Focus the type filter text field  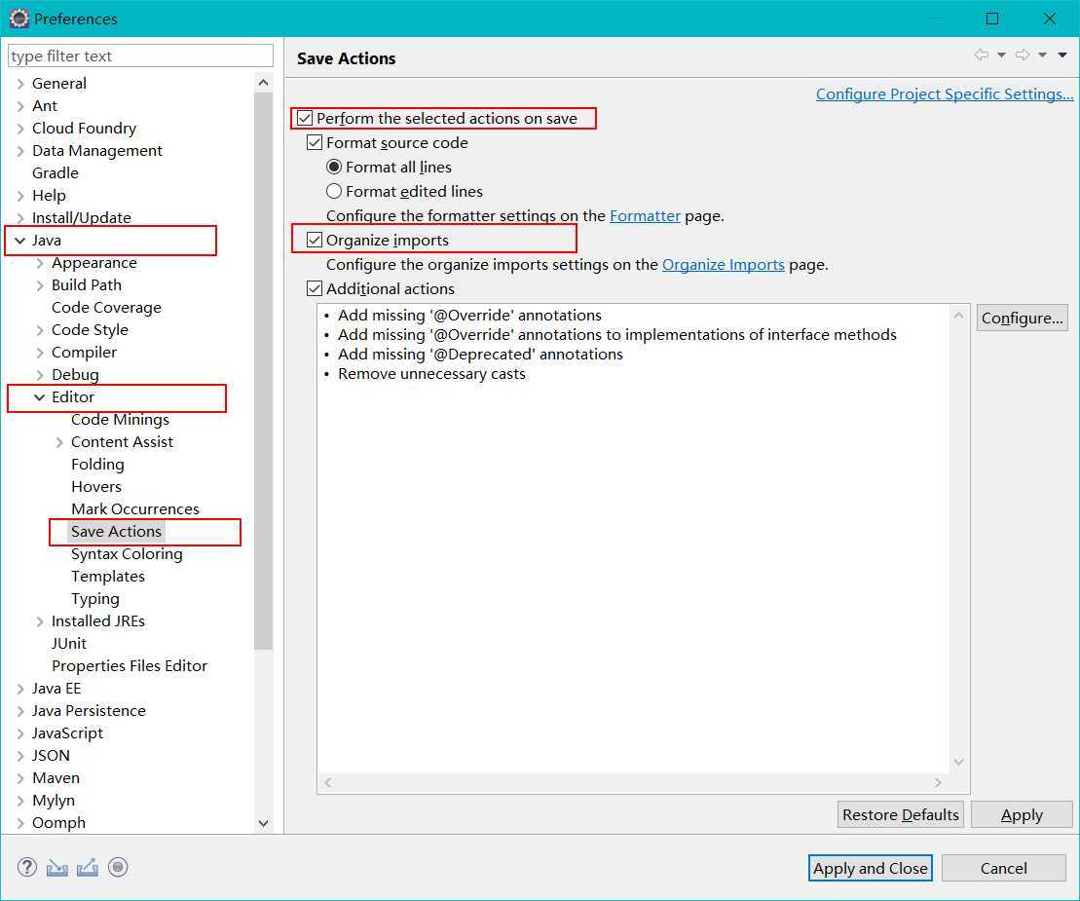[140, 56]
